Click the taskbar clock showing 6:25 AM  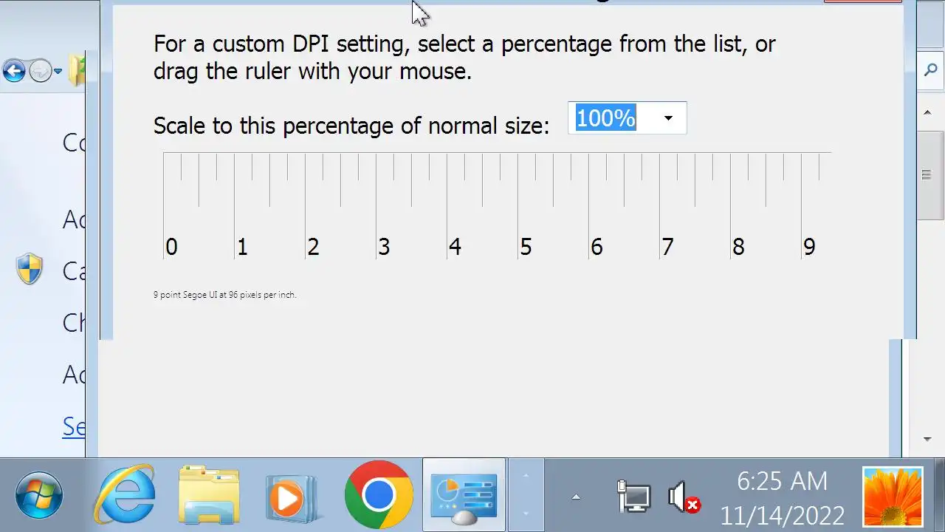[x=782, y=497]
